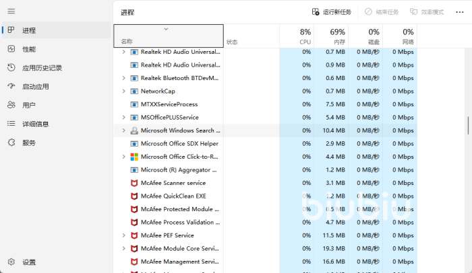Sort by the 名称 column header
The image size is (472, 273).
click(x=169, y=36)
